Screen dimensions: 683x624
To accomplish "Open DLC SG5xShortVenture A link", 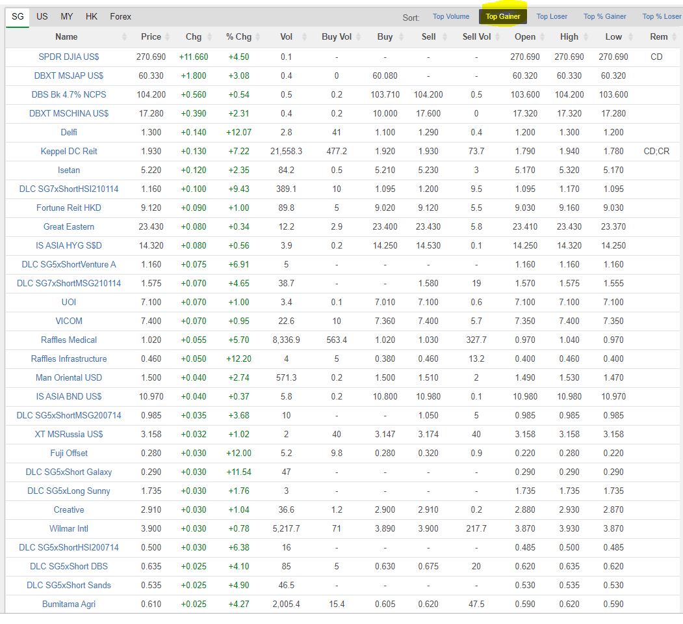I will point(69,265).
